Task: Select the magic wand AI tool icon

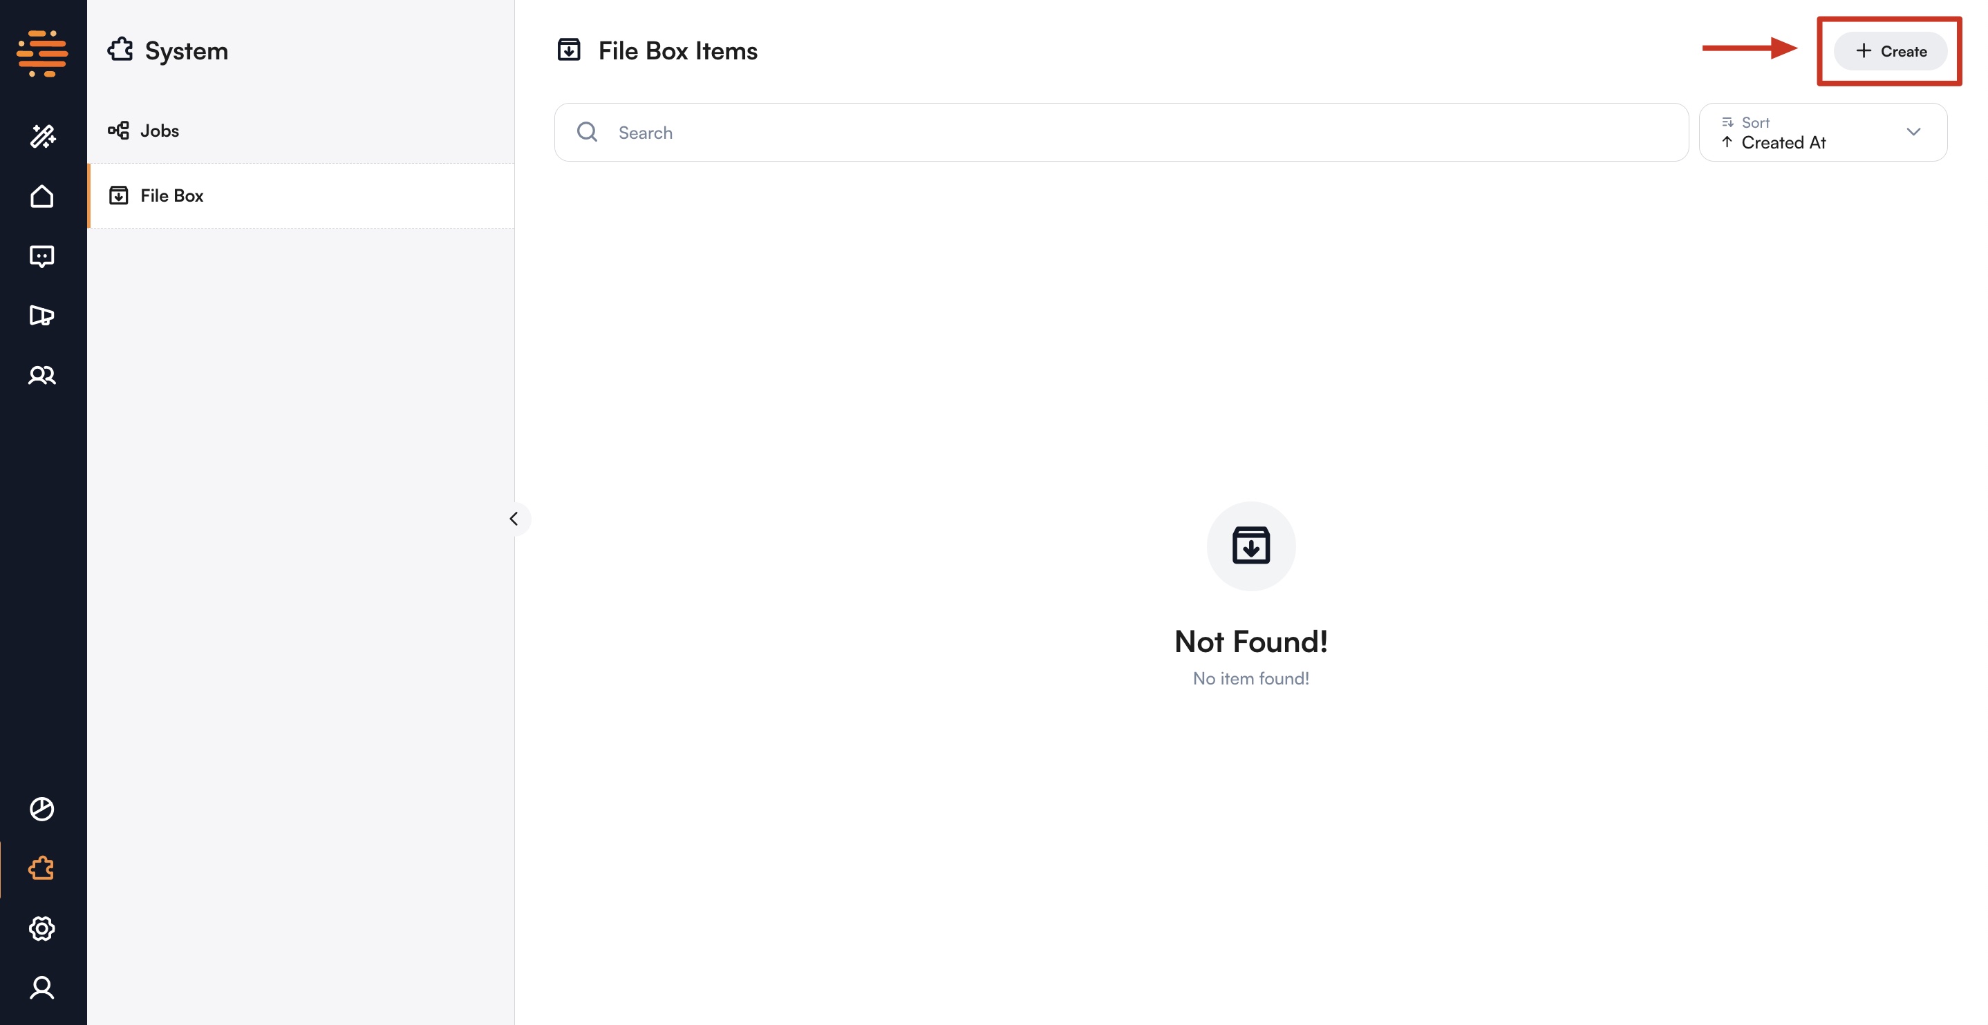Action: click(42, 136)
